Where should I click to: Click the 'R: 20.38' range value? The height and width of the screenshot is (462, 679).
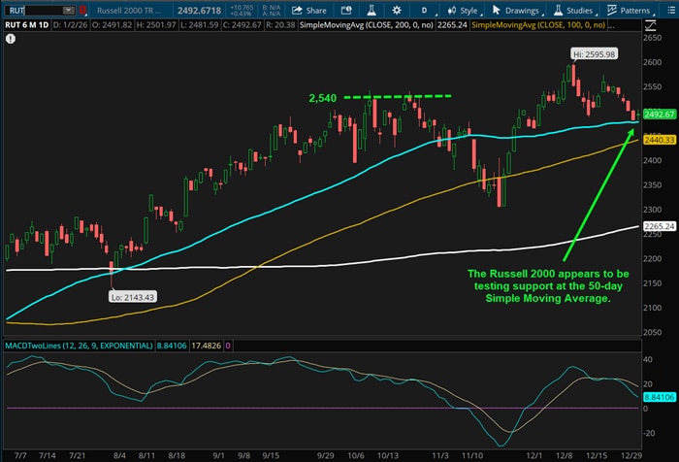(x=280, y=25)
